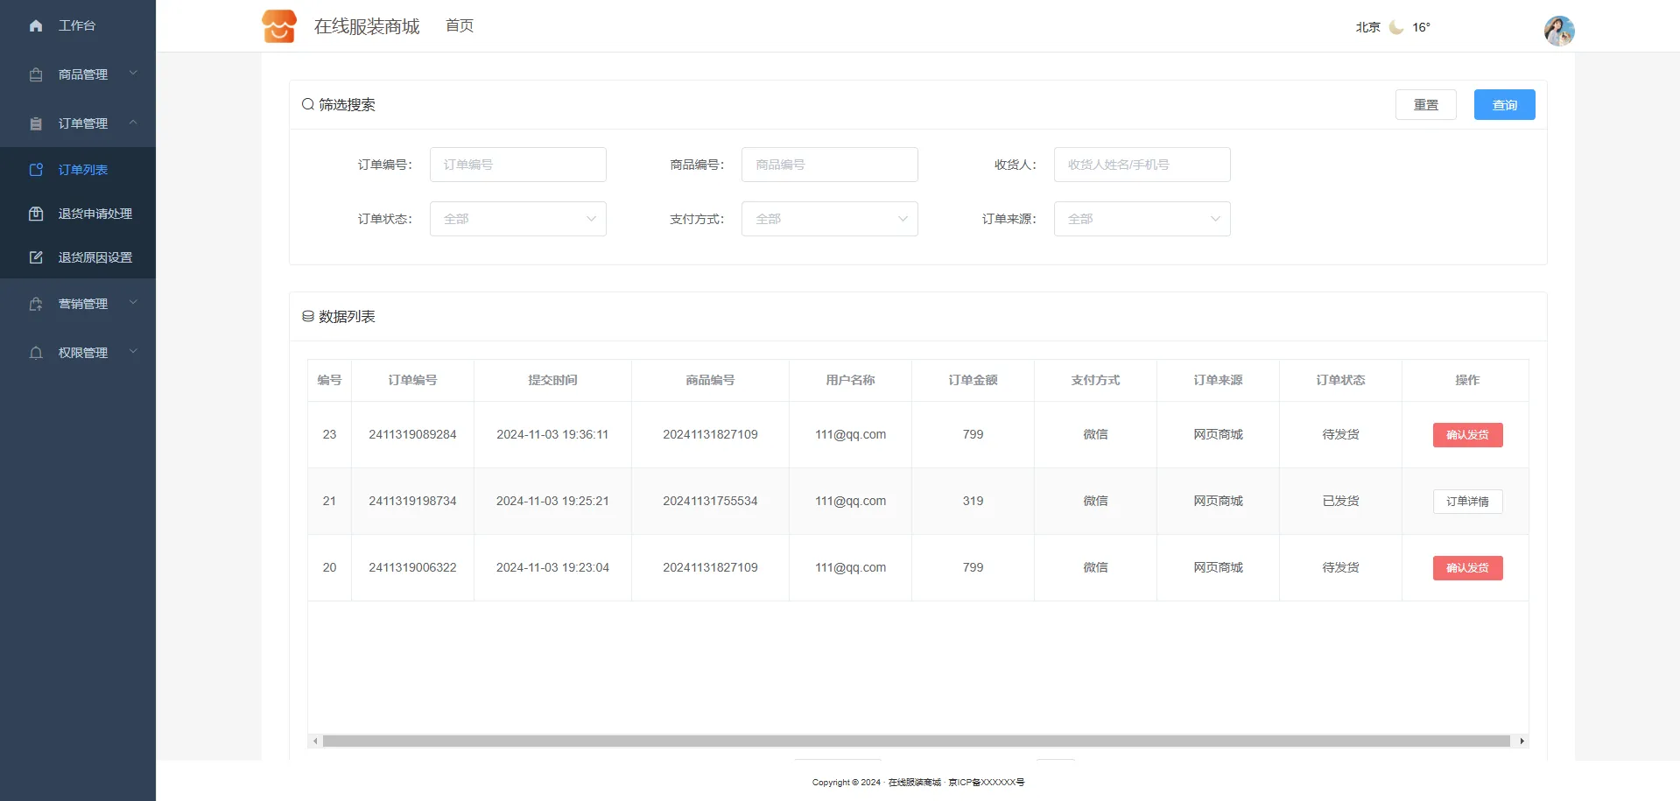This screenshot has width=1680, height=801.
Task: Click the 营销管理 icon in sidebar
Action: (x=36, y=305)
